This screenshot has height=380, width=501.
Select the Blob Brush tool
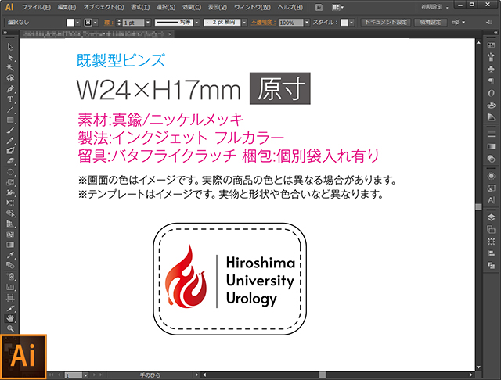click(x=10, y=151)
